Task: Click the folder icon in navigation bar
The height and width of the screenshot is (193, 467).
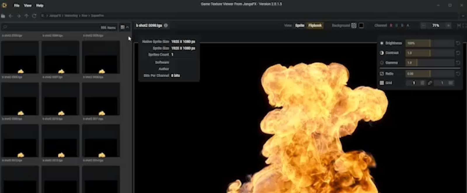Action: [x=3, y=16]
